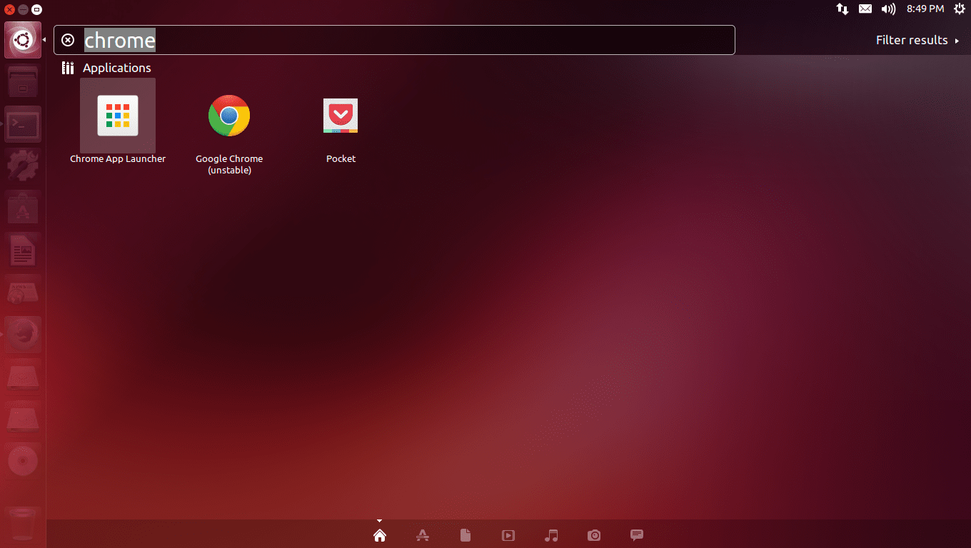Click the Applications category header
Image resolution: width=971 pixels, height=548 pixels.
click(106, 68)
